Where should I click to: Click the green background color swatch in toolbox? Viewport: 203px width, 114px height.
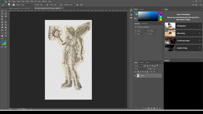point(5,44)
